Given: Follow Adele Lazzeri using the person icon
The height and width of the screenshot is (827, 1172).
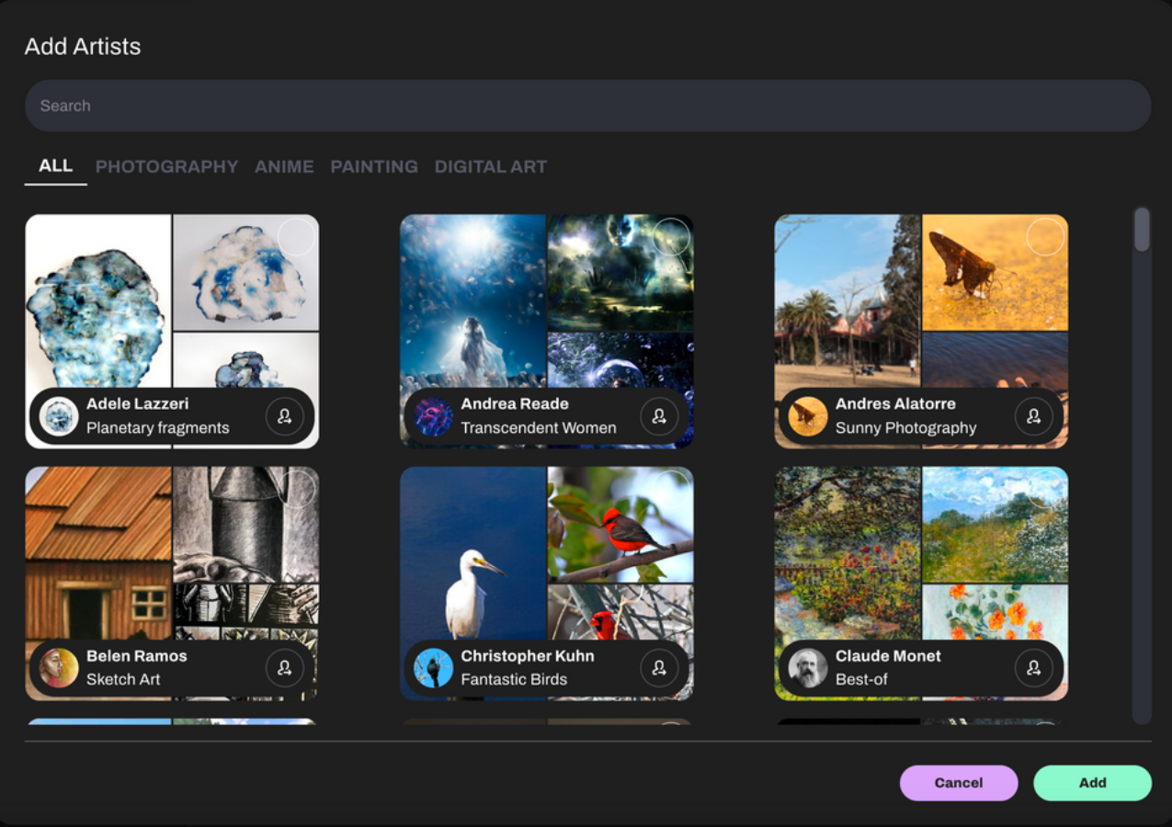Looking at the screenshot, I should point(284,416).
